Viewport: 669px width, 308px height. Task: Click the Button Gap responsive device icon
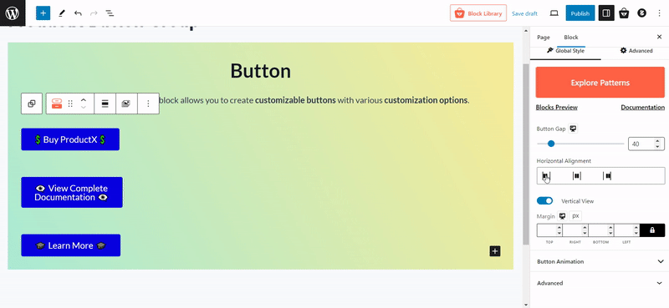(574, 129)
